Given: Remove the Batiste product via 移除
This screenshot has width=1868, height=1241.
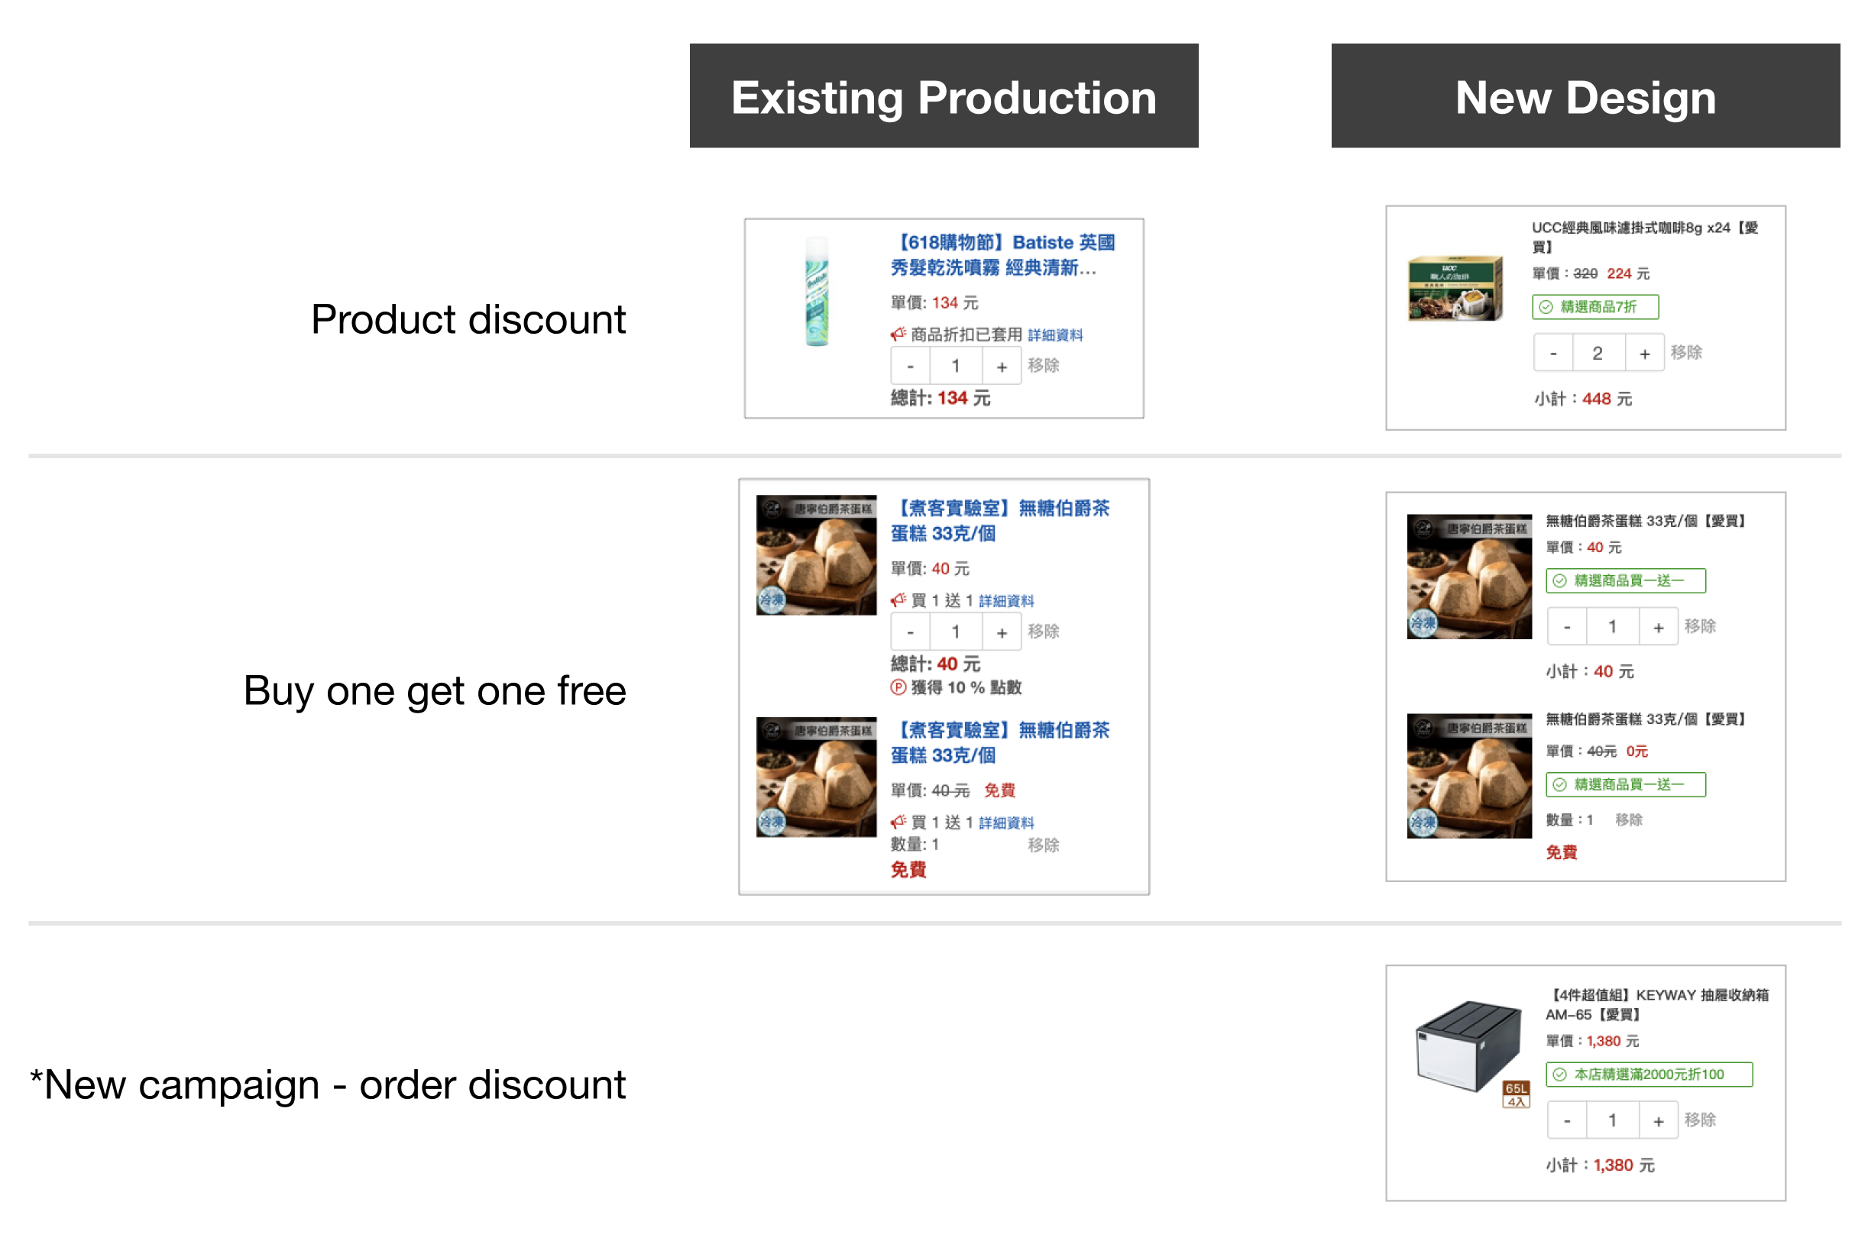Looking at the screenshot, I should (x=1043, y=366).
